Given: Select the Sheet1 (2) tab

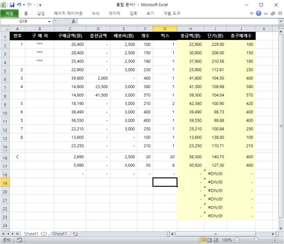Looking at the screenshot, I should click(x=35, y=234).
